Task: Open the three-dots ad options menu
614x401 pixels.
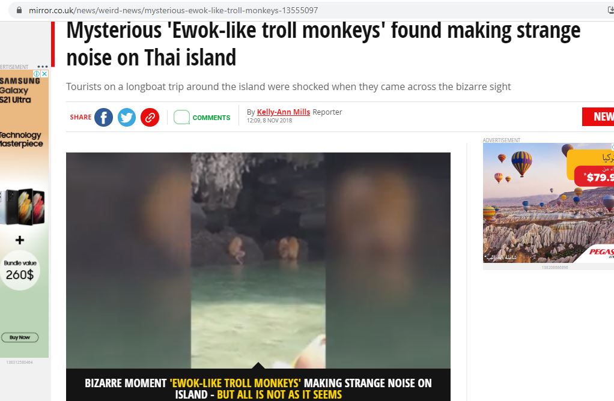Action: point(42,67)
